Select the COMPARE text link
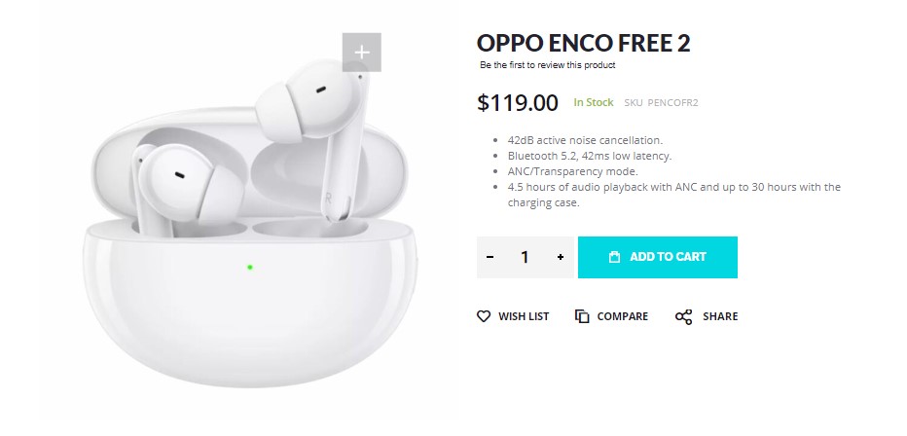The image size is (907, 436). pos(623,316)
